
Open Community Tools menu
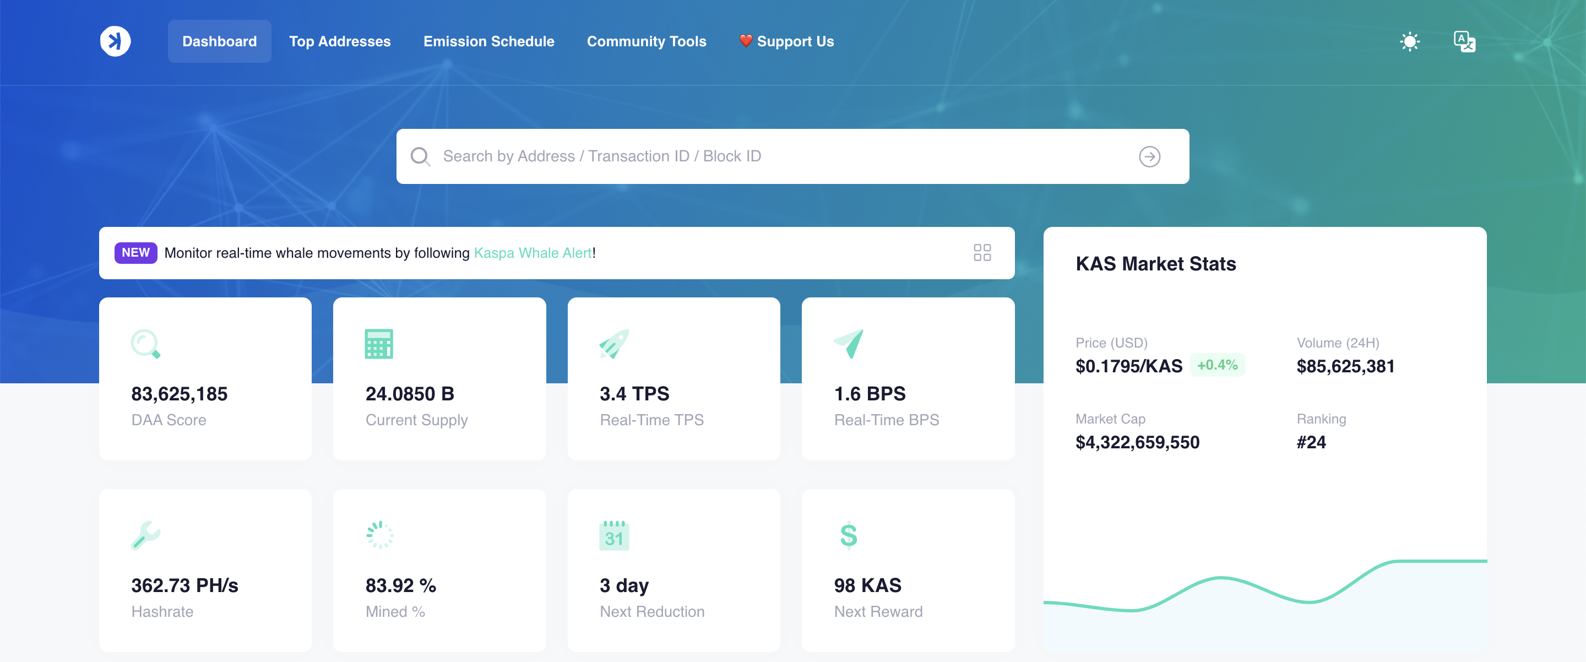pyautogui.click(x=646, y=41)
